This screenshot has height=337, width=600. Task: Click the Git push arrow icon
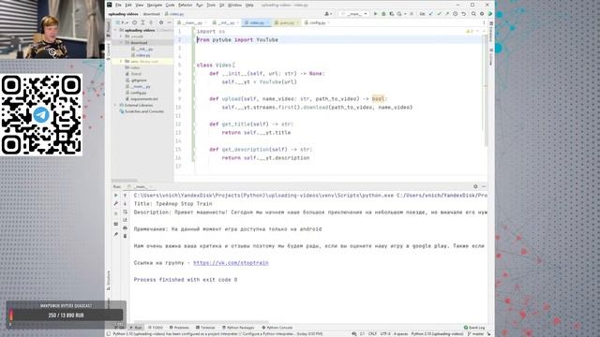447,14
